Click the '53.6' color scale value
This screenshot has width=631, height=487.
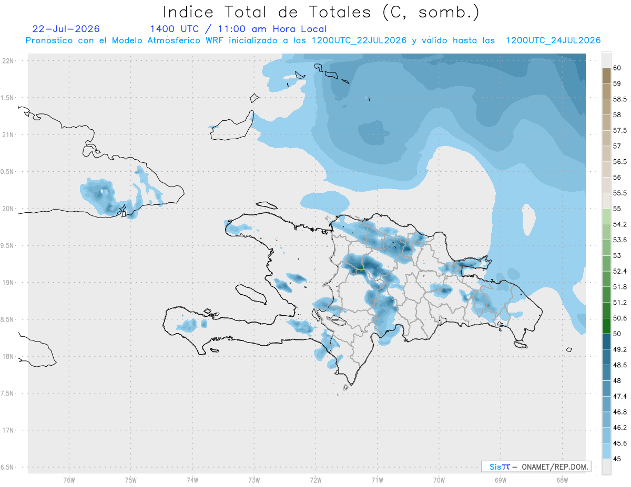[619, 240]
